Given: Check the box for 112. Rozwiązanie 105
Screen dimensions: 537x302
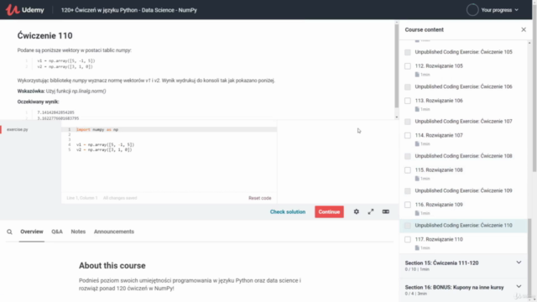Looking at the screenshot, I should (x=408, y=66).
